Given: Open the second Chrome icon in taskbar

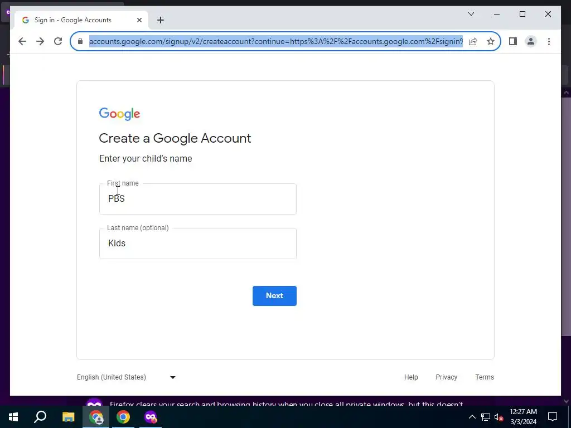Looking at the screenshot, I should (x=123, y=417).
